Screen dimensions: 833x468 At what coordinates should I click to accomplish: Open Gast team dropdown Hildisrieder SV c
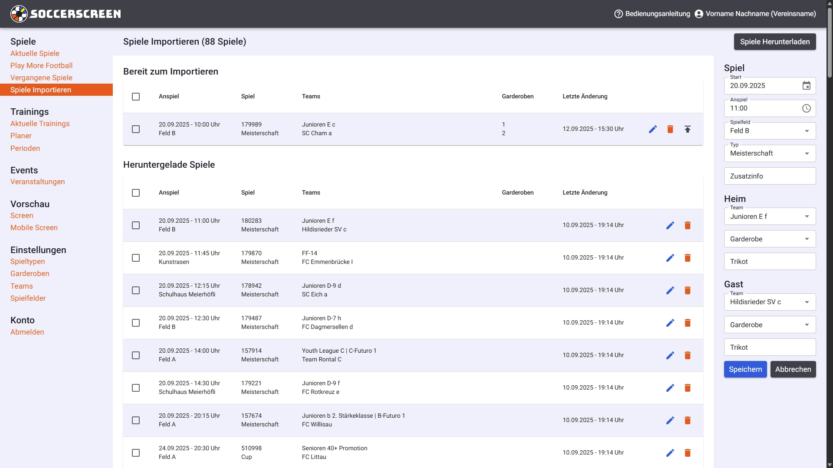tap(770, 302)
